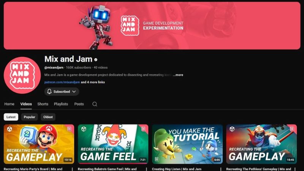Screen dimensions: 304x171
Task: Open the Posts tab
Action: tap(79, 104)
